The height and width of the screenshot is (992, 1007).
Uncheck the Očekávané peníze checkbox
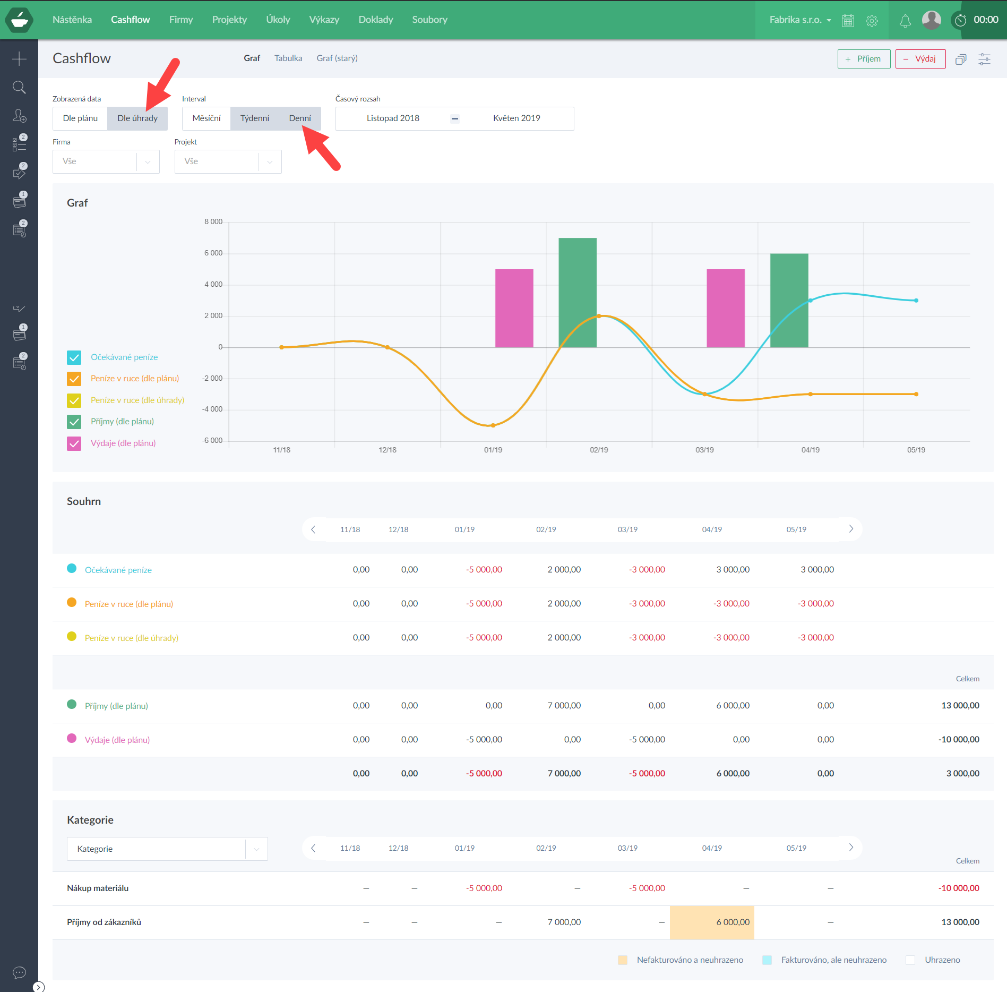coord(74,357)
